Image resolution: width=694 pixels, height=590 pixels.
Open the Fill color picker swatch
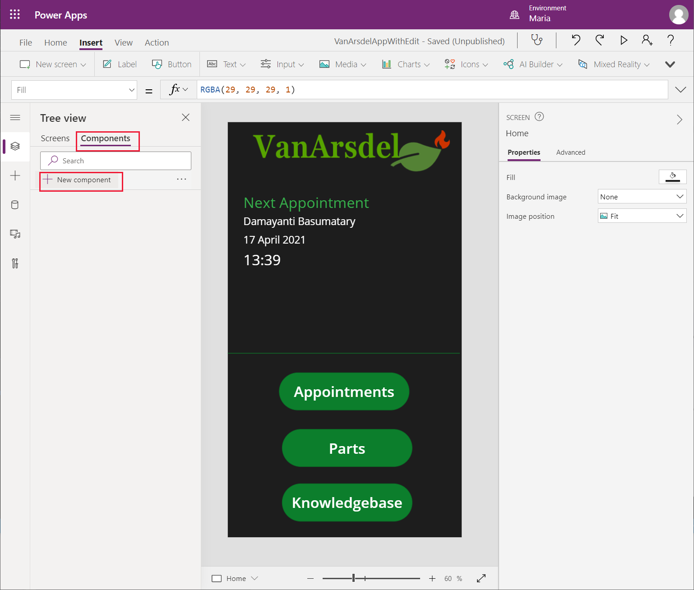672,177
